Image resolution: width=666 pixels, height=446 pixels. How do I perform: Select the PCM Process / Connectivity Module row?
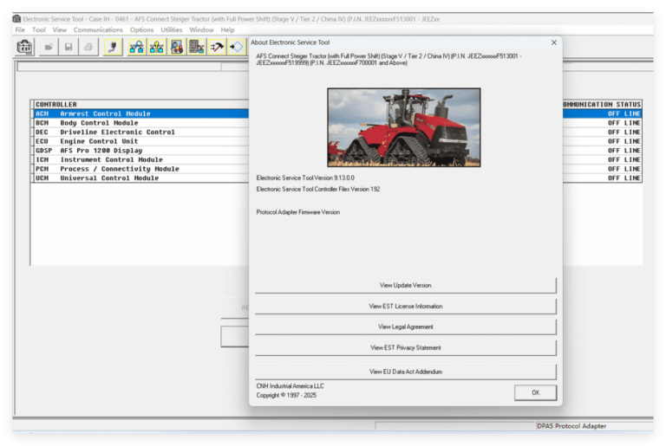click(141, 169)
